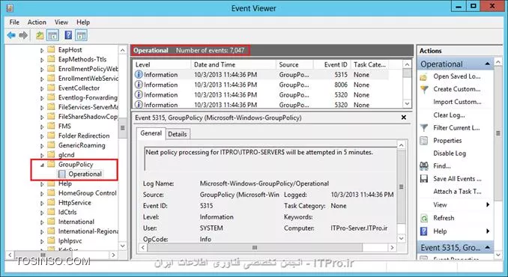Screen dimensions: 508x277
Task: Select the Operational log under GroupPolicy
Action: pyautogui.click(x=85, y=174)
